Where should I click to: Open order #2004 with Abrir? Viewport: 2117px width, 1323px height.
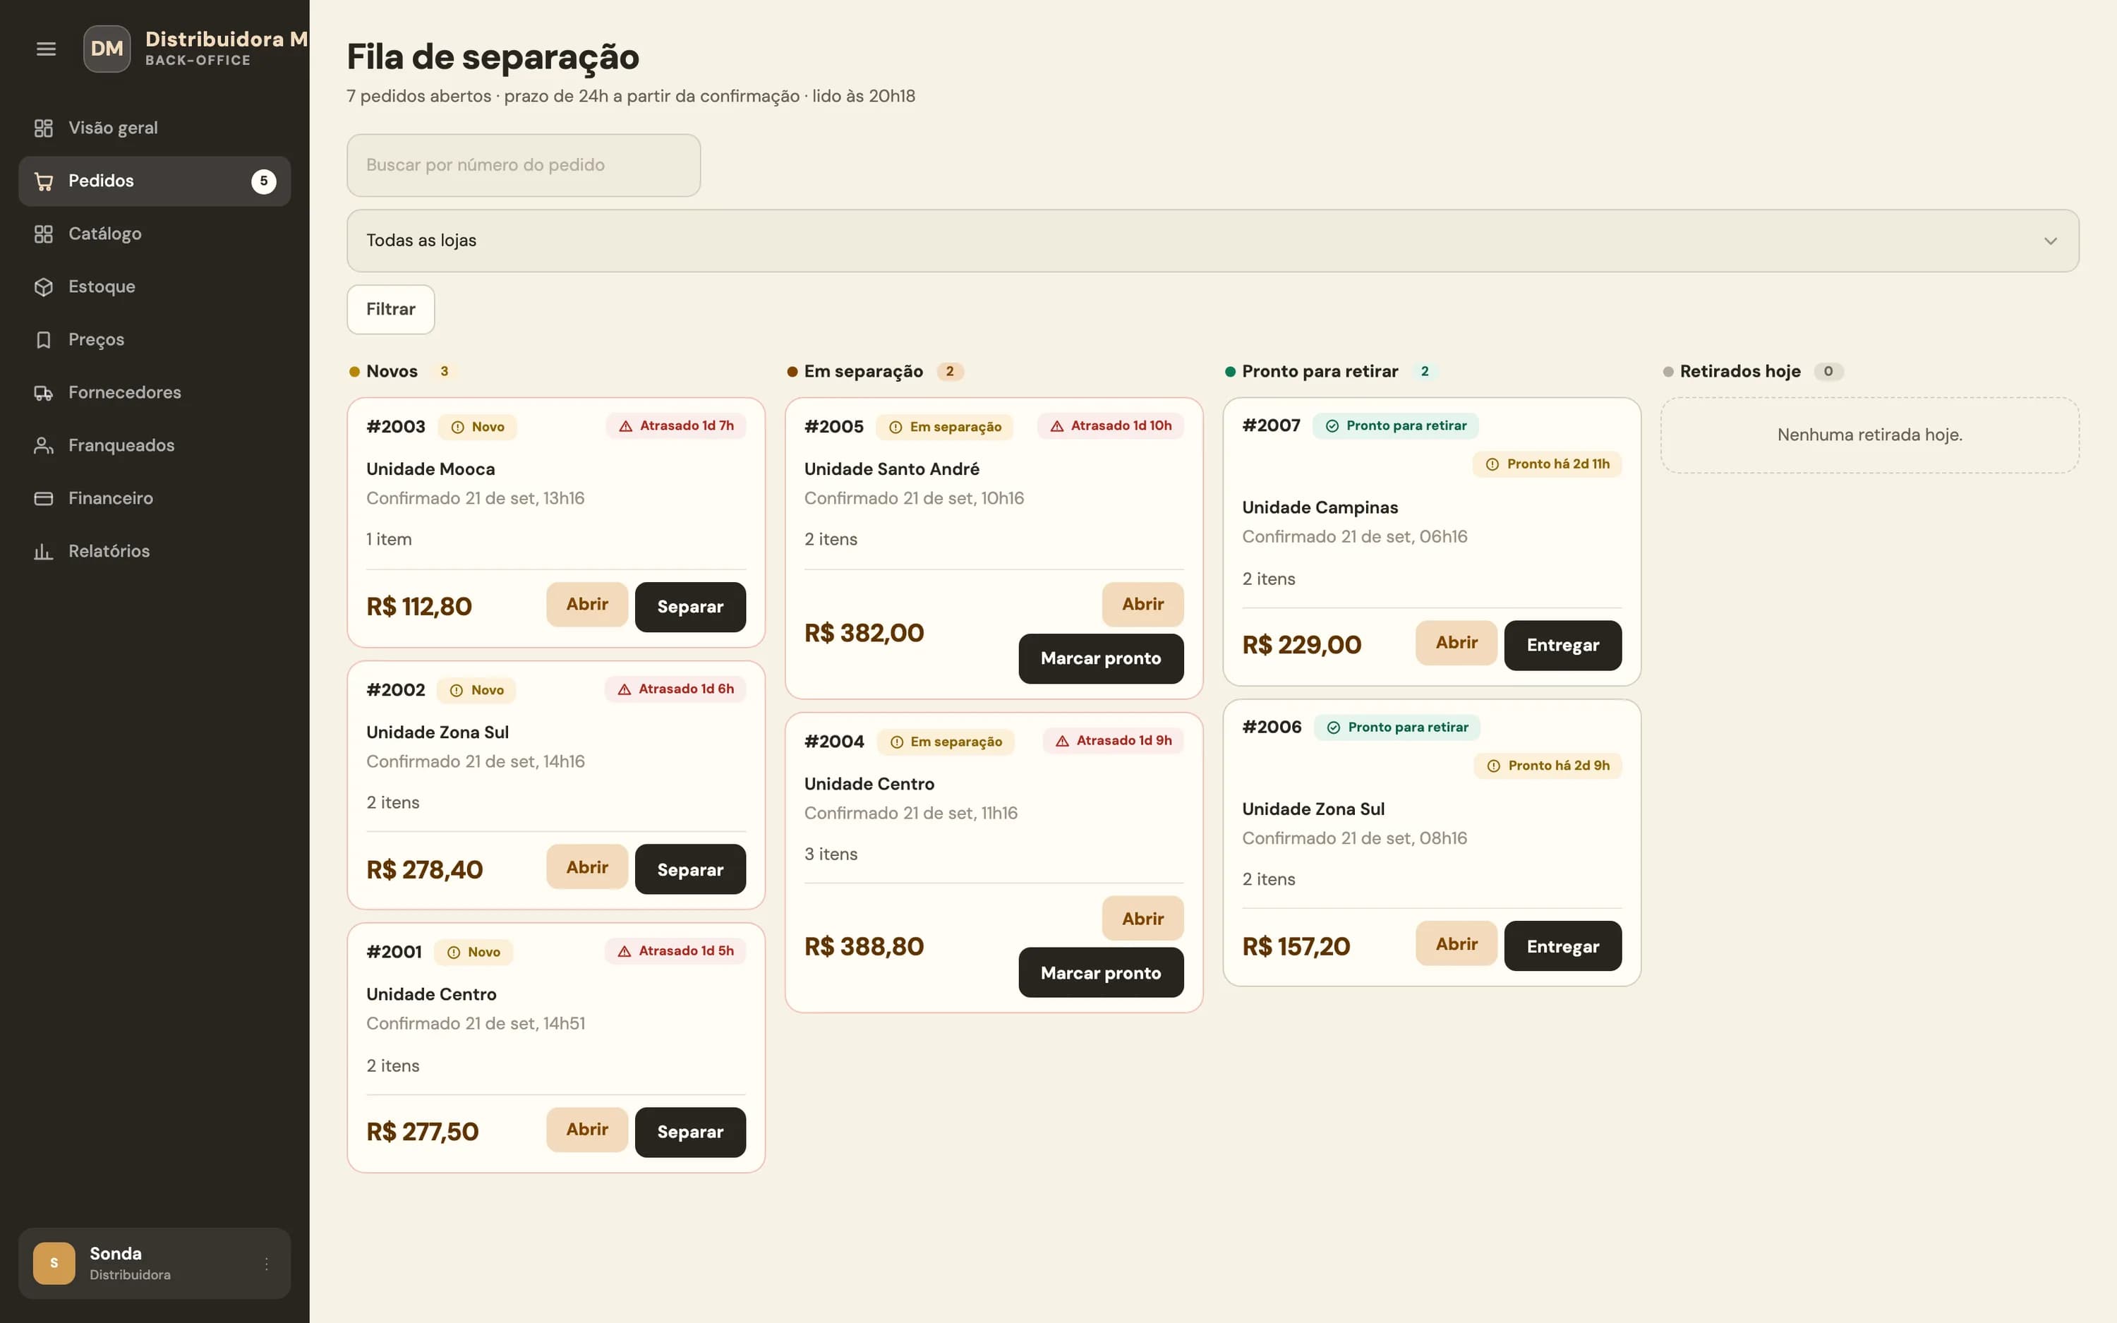[x=1142, y=919]
